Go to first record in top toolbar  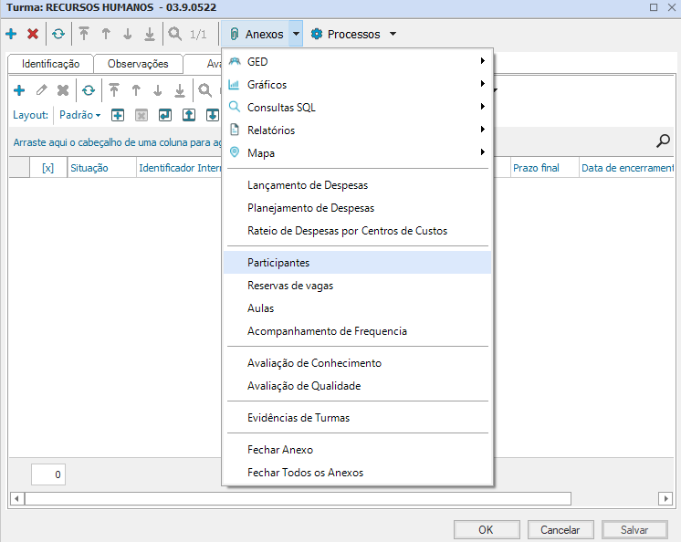[84, 35]
